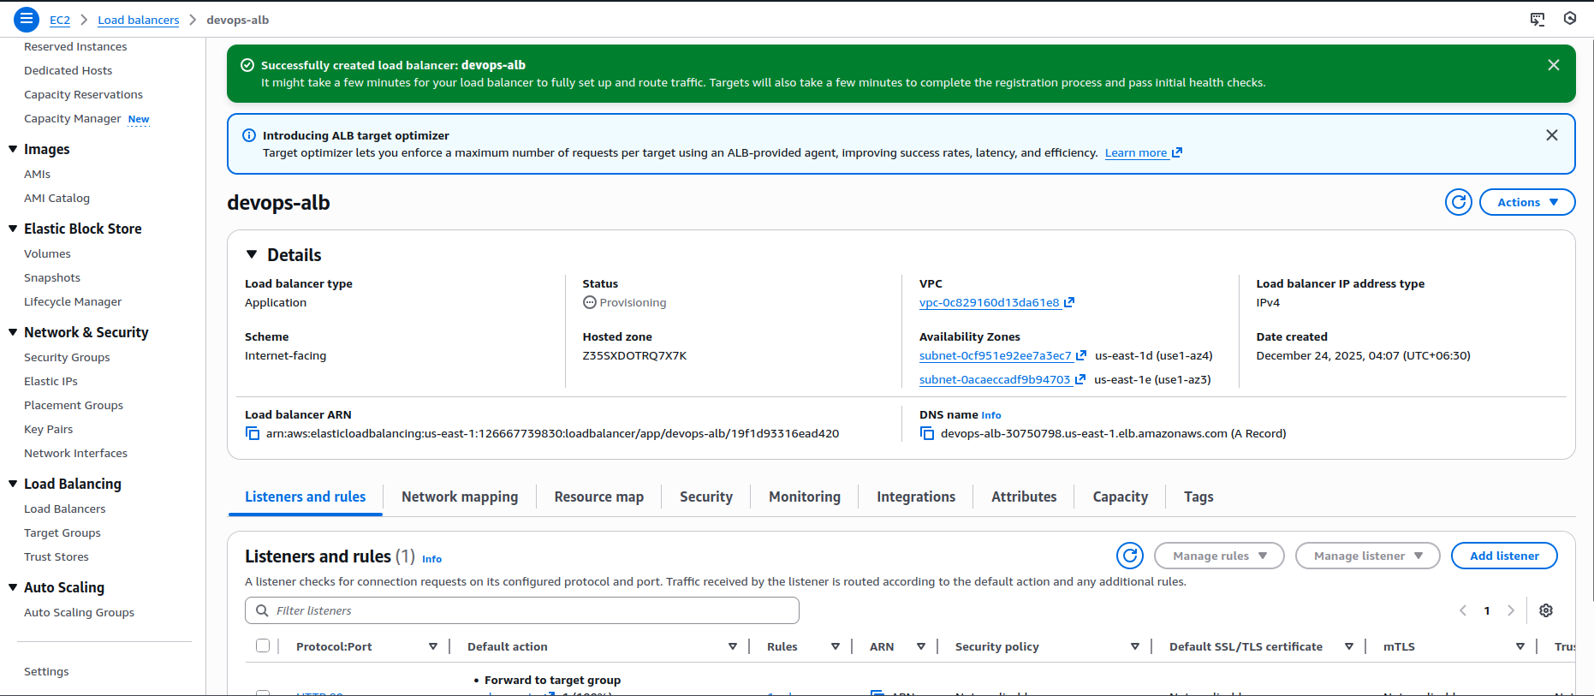The height and width of the screenshot is (696, 1594).
Task: Open the Monitoring tab
Action: 805,497
